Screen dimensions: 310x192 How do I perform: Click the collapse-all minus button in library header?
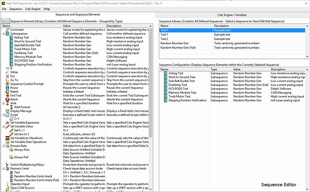[7, 21]
